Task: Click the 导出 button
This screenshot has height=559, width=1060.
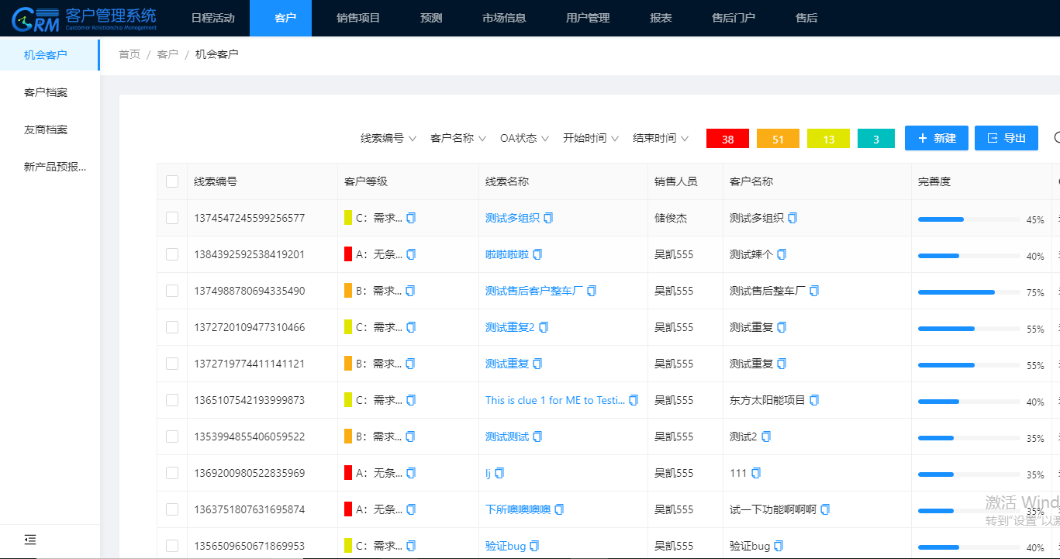Action: pyautogui.click(x=1006, y=138)
